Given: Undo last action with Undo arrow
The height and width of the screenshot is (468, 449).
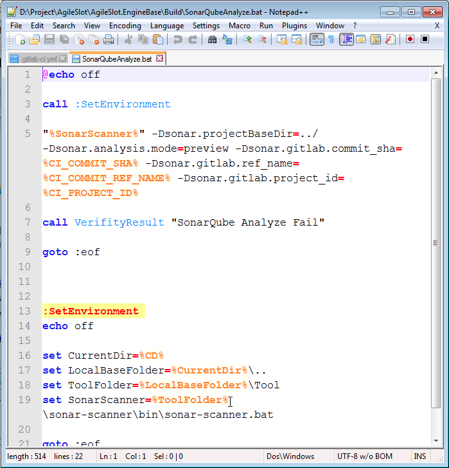Looking at the screenshot, I should coord(178,39).
